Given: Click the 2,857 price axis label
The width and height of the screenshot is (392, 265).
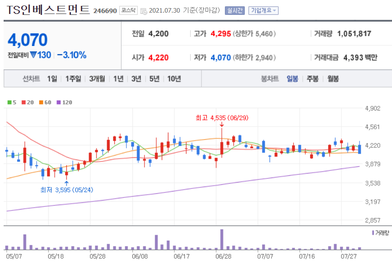Looking at the screenshot, I should [373, 220].
